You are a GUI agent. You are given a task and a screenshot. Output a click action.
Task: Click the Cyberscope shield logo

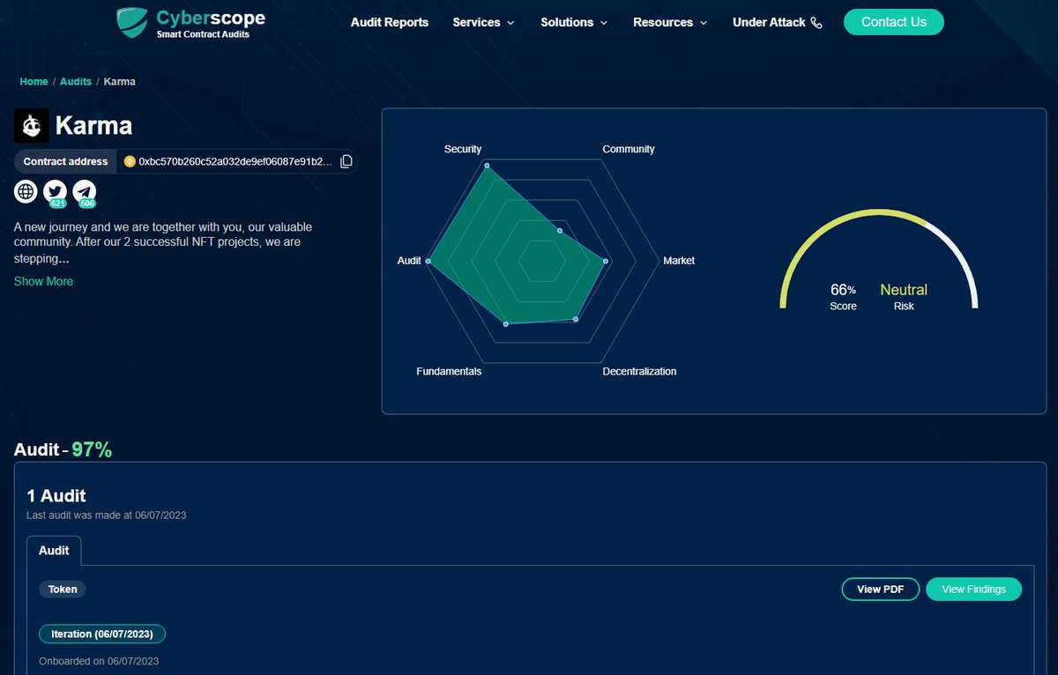(x=131, y=22)
